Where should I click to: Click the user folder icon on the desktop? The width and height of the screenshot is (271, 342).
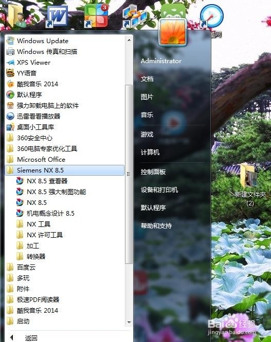17,16
